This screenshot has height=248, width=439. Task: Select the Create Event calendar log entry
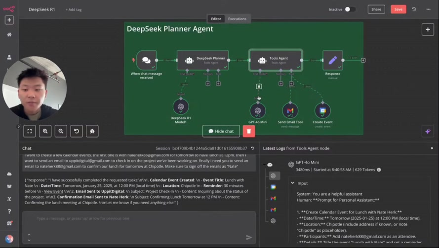273,187
